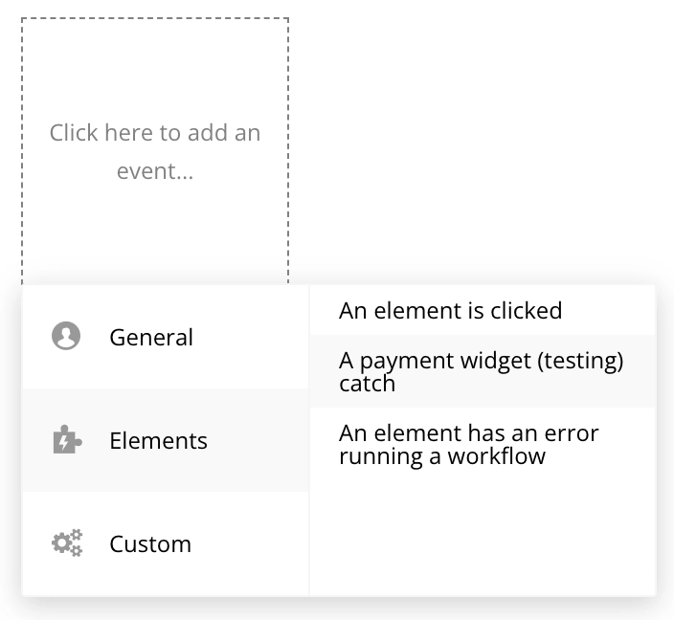Click "running a workflow" line of error event
The width and height of the screenshot is (674, 620).
point(442,456)
